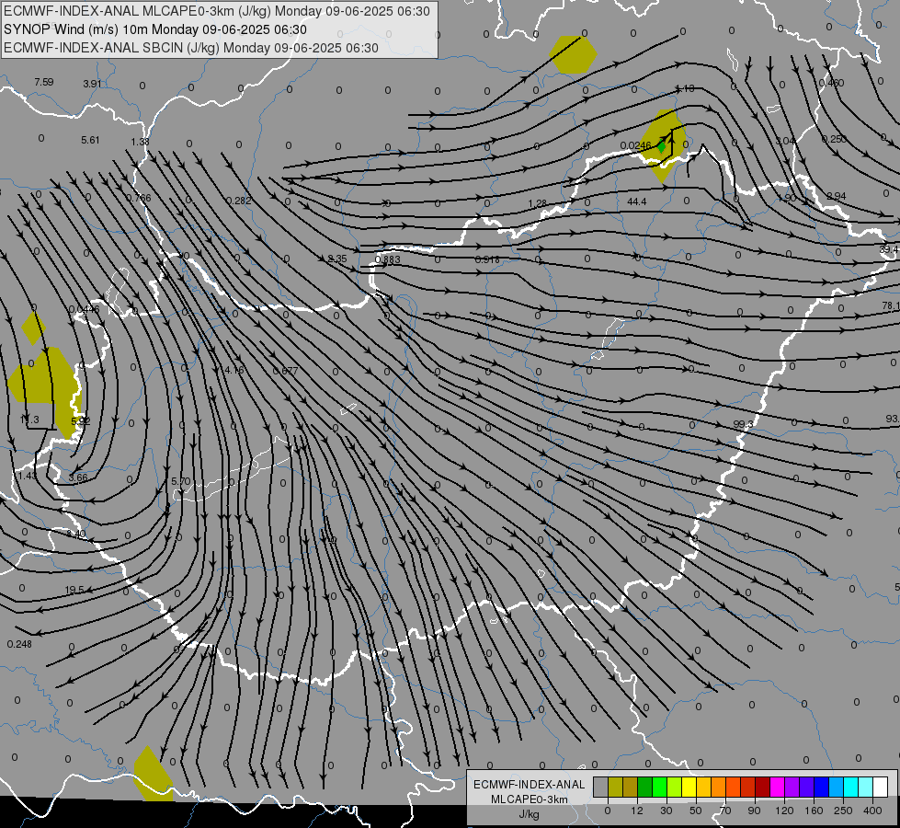
Task: Click the map value 0.677
Action: tap(285, 371)
